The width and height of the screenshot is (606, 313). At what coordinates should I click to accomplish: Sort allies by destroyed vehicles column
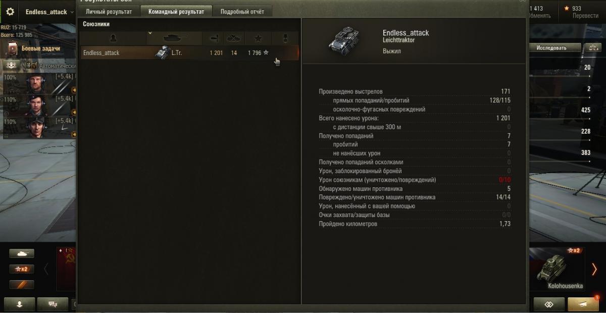pos(234,38)
